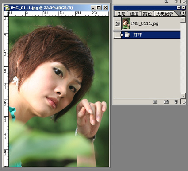Delete current history state trash icon
The width and height of the screenshot is (188, 171).
pos(176,102)
